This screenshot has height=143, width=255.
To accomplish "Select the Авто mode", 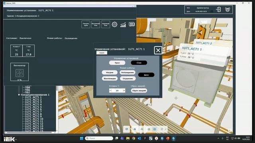I will [x=146, y=75].
